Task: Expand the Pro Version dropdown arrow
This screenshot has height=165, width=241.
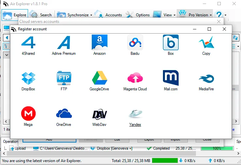Action: click(x=211, y=15)
